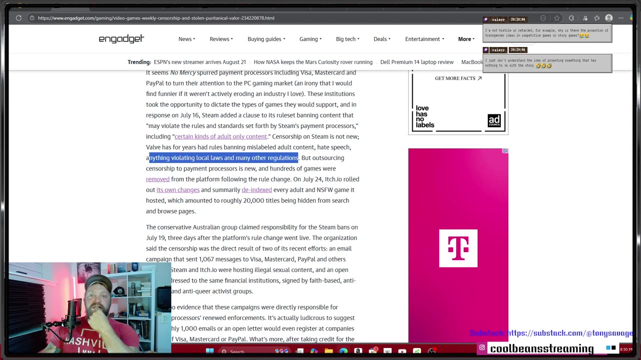Click the taskbar clock showing 8:30 PM
This screenshot has height=360, width=641.
pos(626,349)
